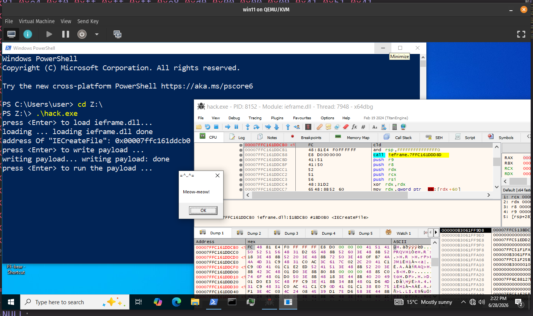Open the Bookmarks red icon

346,127
